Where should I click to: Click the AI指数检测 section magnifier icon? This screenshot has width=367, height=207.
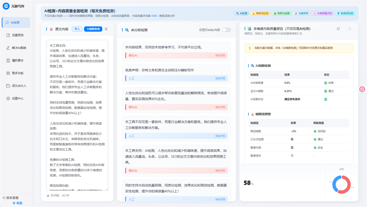(253, 66)
